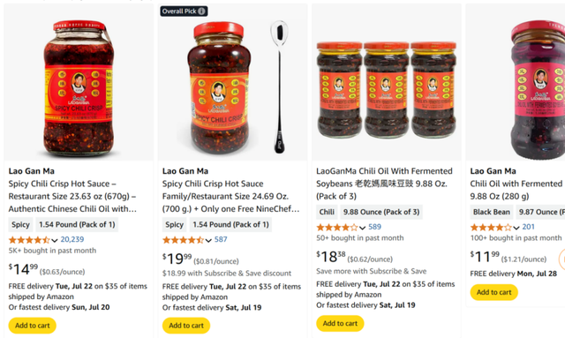Screen dimensions: 565x338
Task: Add the $11.99 Black Bean jar to cart
Action: point(494,292)
